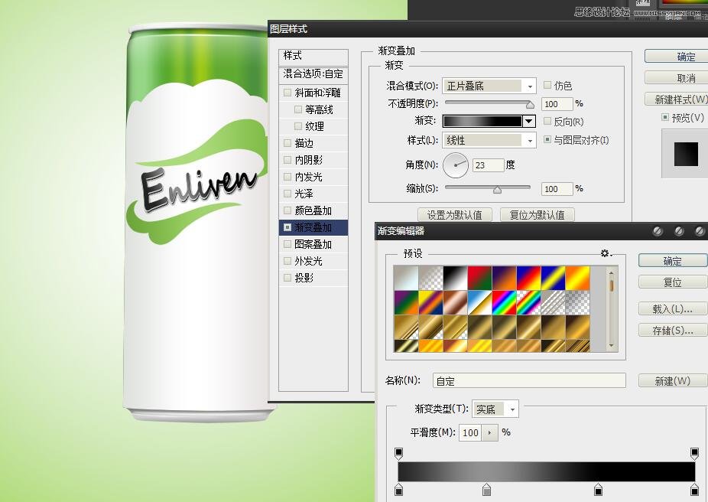Open the 渐变类型 实底 dropdown
Image resolution: width=708 pixels, height=502 pixels.
(495, 409)
